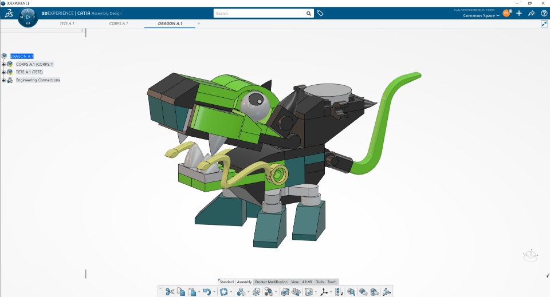Open the 3DEXPERIENCE compass
Screen dimensions: 550x297
[27, 17]
